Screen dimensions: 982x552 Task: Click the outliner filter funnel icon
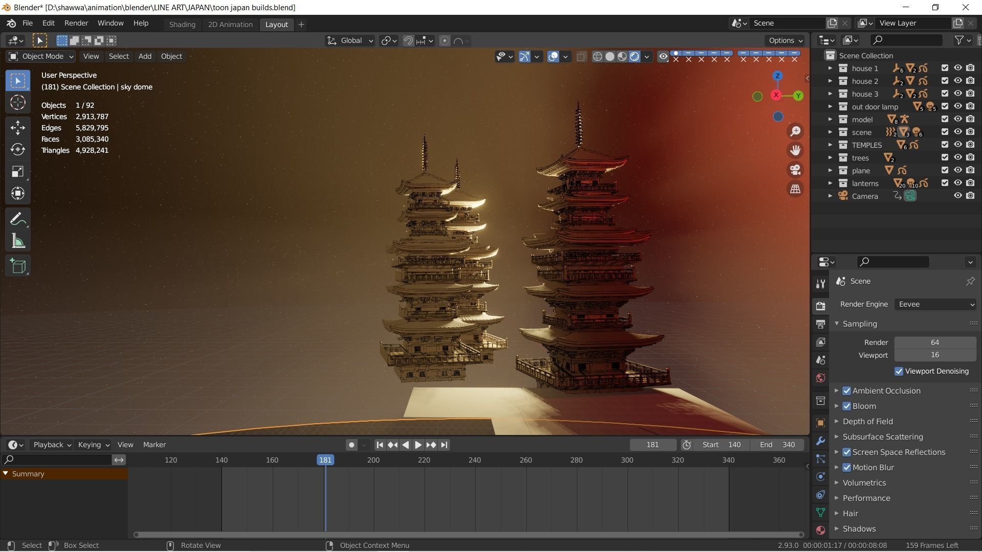pos(959,40)
